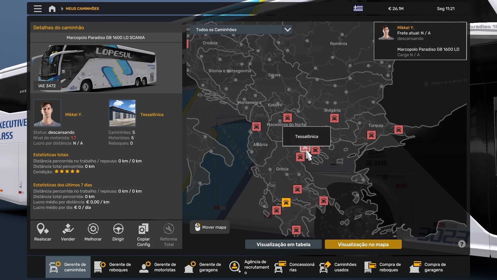Switch to Visualização no mapa
The image size is (497, 280).
[363, 244]
